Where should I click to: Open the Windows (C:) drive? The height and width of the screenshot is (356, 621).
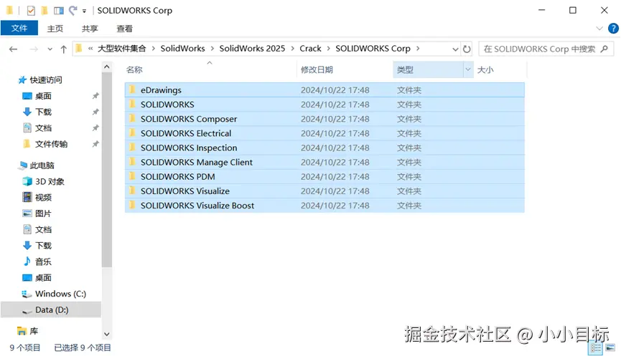coord(60,294)
